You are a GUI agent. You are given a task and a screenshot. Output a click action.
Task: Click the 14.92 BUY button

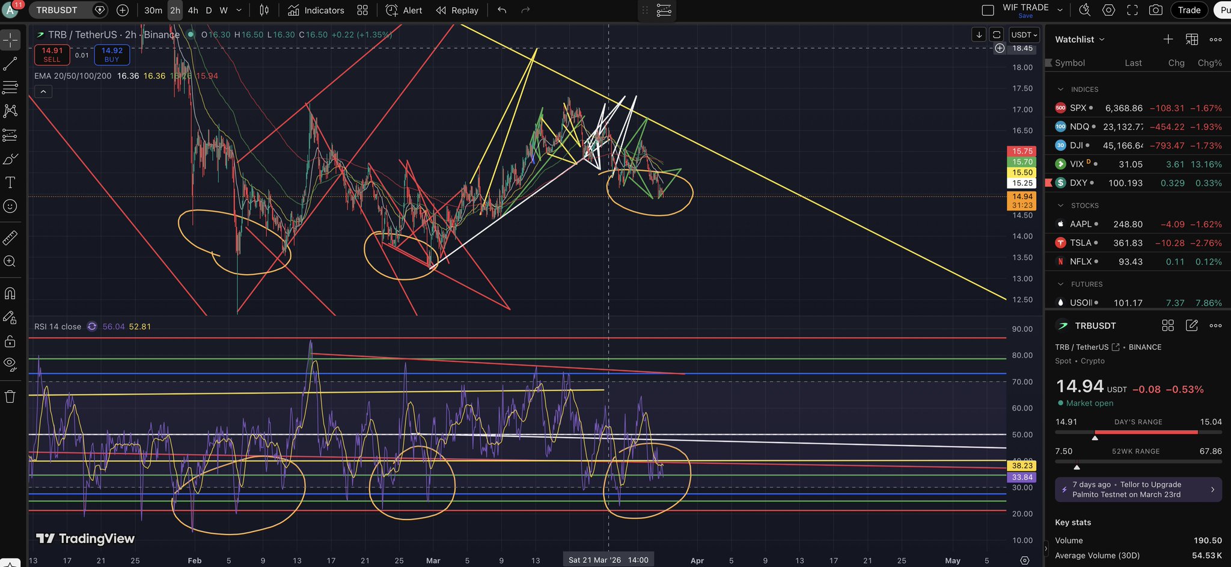[x=112, y=55]
